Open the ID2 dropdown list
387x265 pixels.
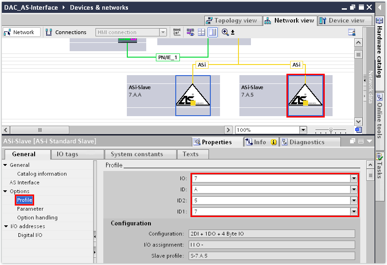pyautogui.click(x=354, y=200)
